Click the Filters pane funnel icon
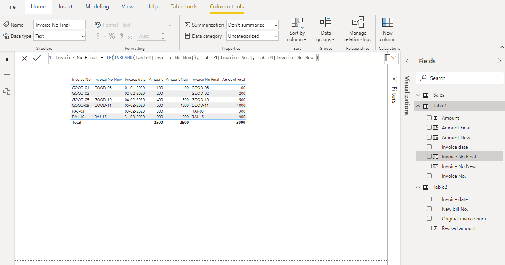 click(395, 79)
